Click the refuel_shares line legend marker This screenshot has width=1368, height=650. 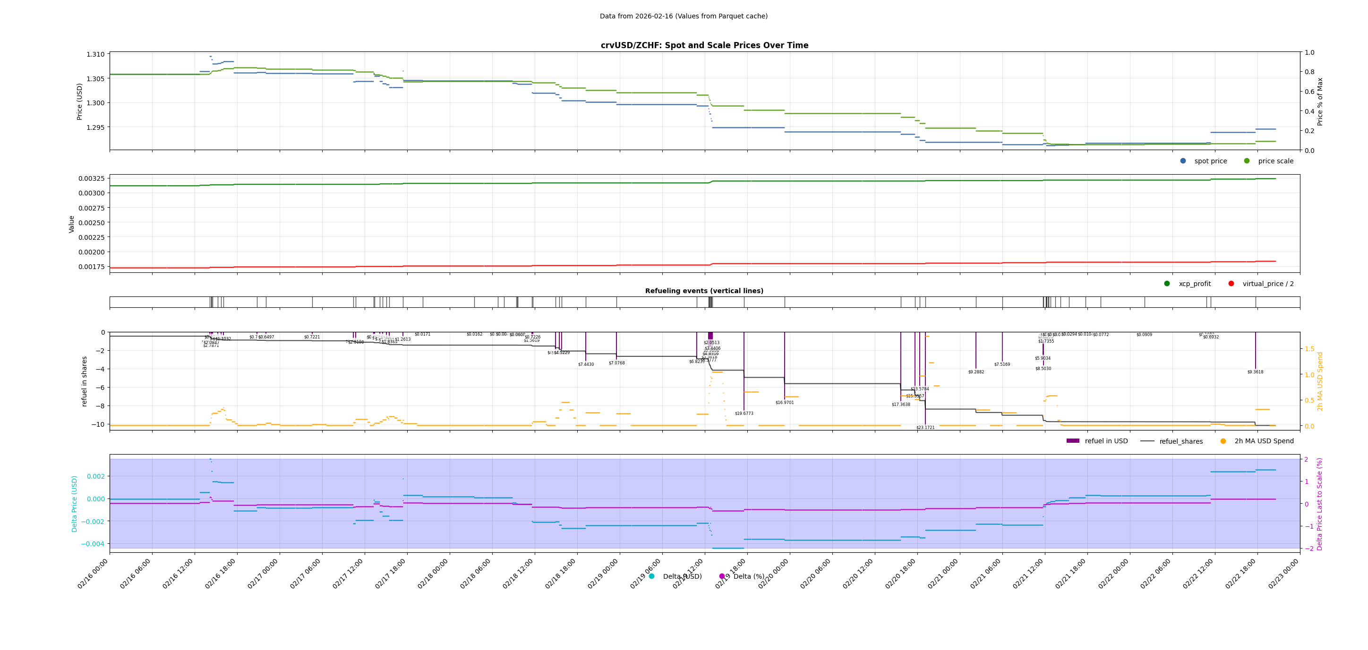click(x=1147, y=441)
